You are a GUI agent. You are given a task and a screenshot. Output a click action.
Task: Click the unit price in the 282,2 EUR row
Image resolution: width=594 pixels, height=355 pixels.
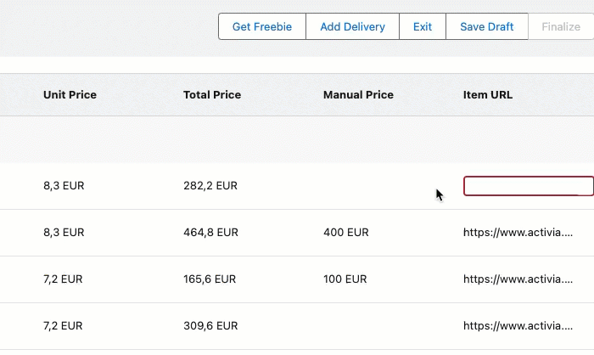tap(64, 186)
